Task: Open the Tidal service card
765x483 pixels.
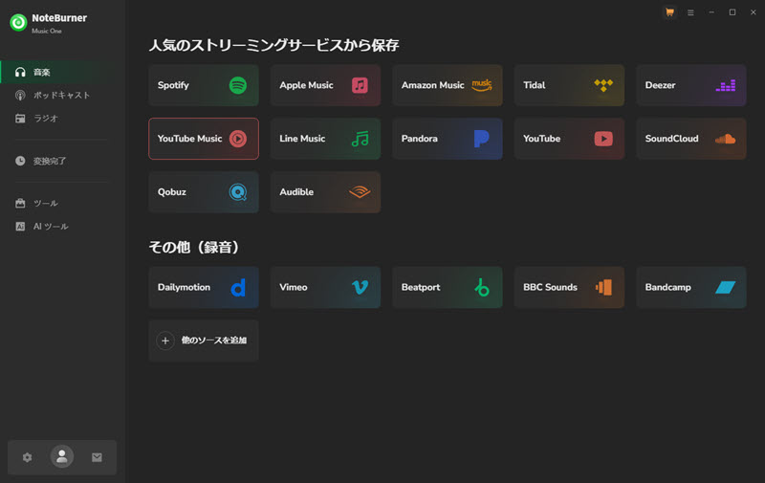Action: [x=569, y=85]
